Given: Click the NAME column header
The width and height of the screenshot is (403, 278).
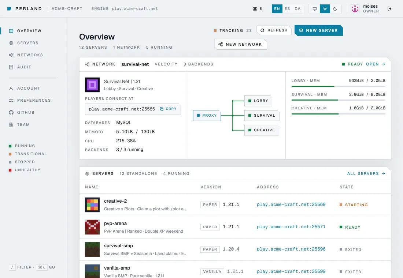Looking at the screenshot, I should [92, 187].
